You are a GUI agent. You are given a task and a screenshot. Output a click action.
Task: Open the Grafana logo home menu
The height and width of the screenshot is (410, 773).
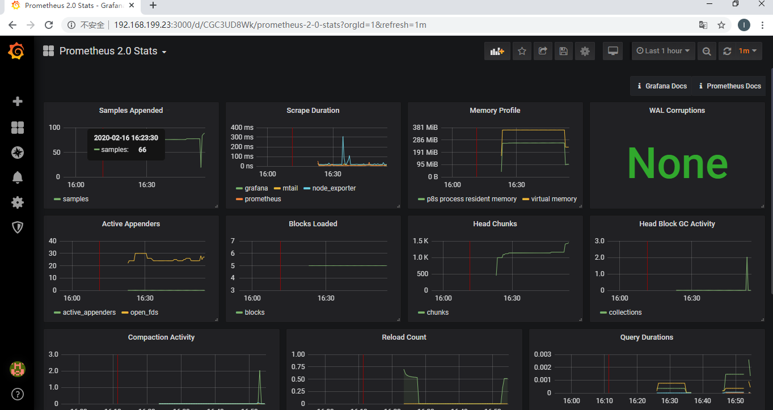click(x=16, y=51)
